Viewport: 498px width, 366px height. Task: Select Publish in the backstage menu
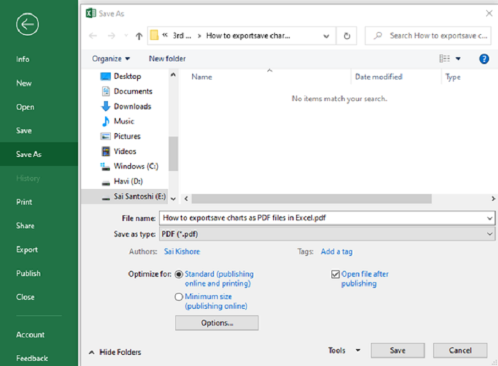click(x=29, y=273)
